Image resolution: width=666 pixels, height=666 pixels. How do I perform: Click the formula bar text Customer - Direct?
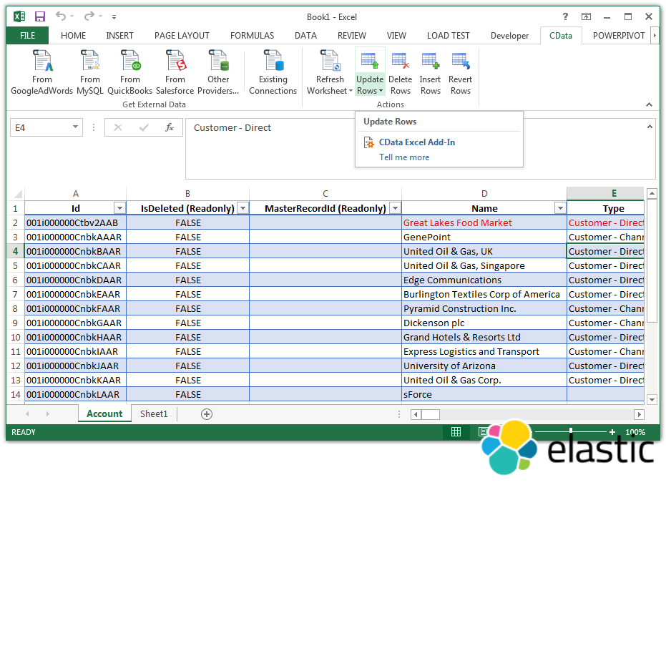click(x=232, y=128)
